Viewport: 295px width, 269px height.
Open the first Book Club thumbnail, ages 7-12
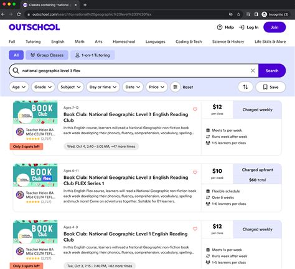(x=35, y=112)
